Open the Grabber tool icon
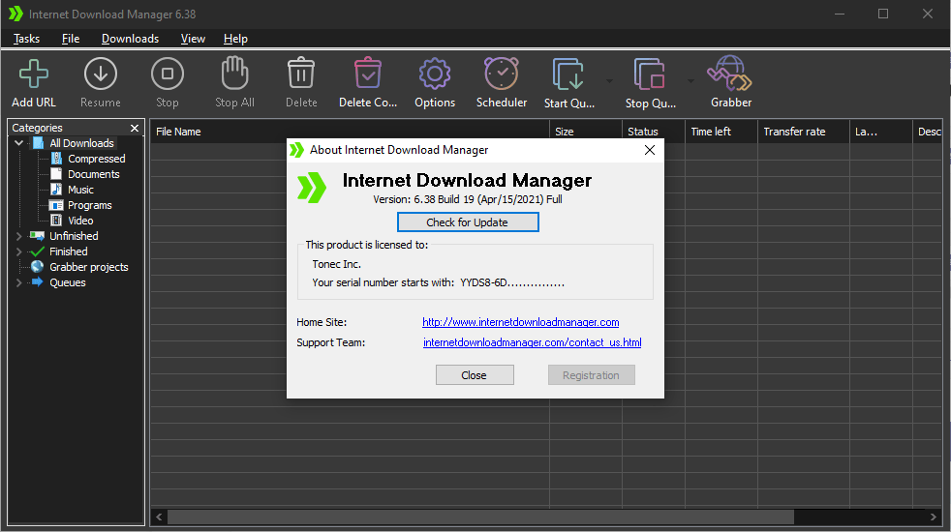 729,74
